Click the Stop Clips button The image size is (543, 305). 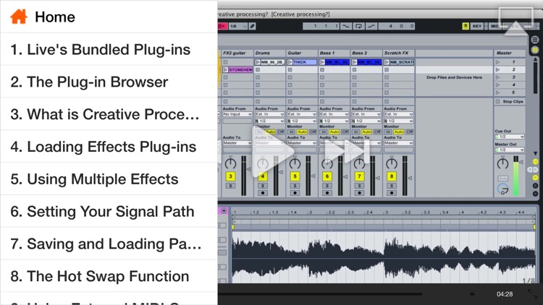(510, 101)
